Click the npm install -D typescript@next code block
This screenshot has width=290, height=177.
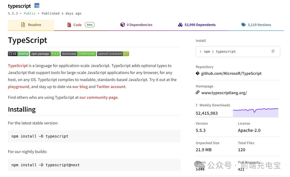coord(94,165)
